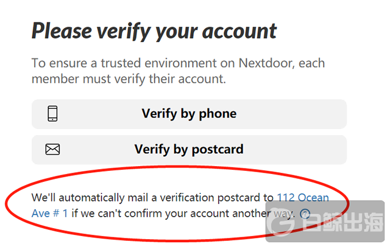Click the envelope icon for postcard verification
390x247 pixels.
pyautogui.click(x=53, y=149)
